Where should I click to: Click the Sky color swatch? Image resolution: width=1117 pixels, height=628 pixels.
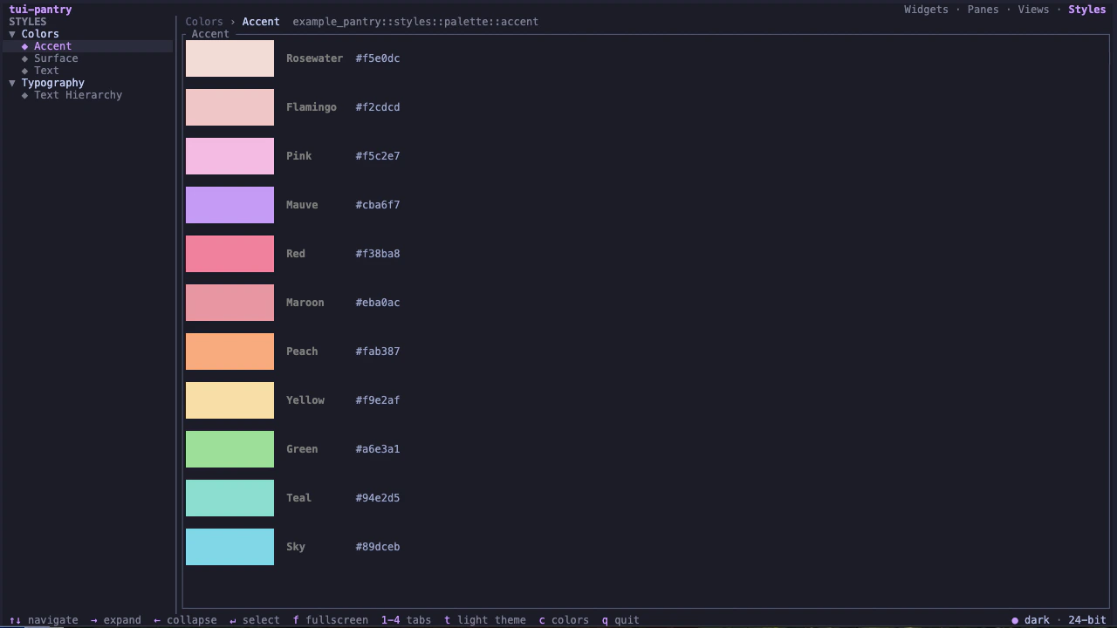point(230,547)
